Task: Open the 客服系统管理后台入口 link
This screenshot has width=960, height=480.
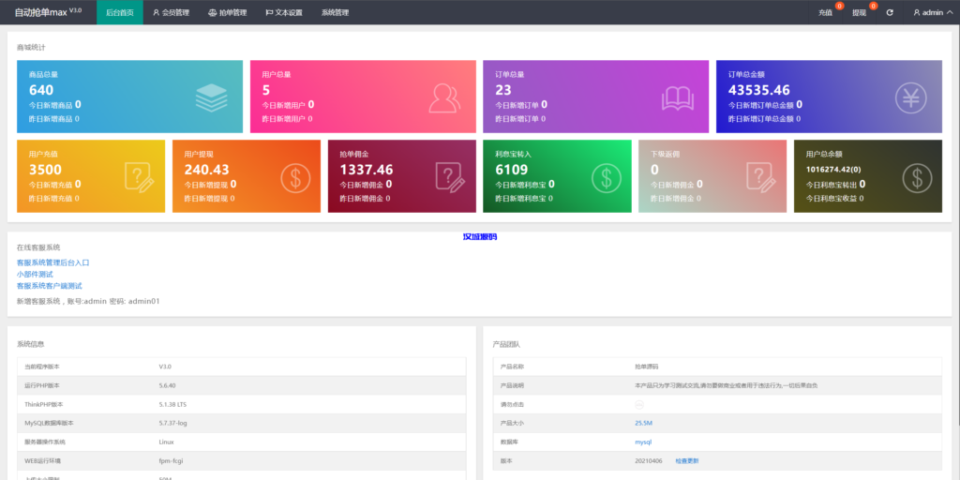Action: pyautogui.click(x=52, y=262)
